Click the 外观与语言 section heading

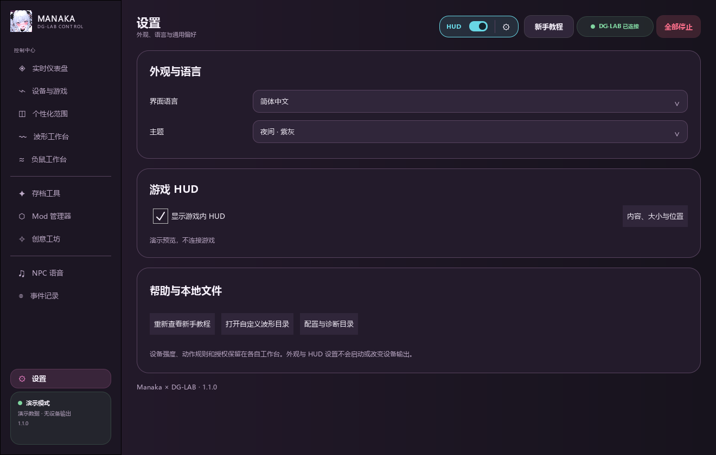click(x=175, y=71)
